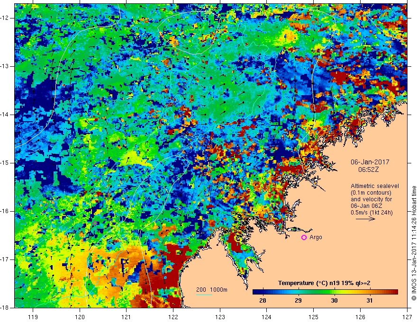Viewport: 417px width, 322px height.
Task: Click the color bar label 31
Action: pos(370,301)
